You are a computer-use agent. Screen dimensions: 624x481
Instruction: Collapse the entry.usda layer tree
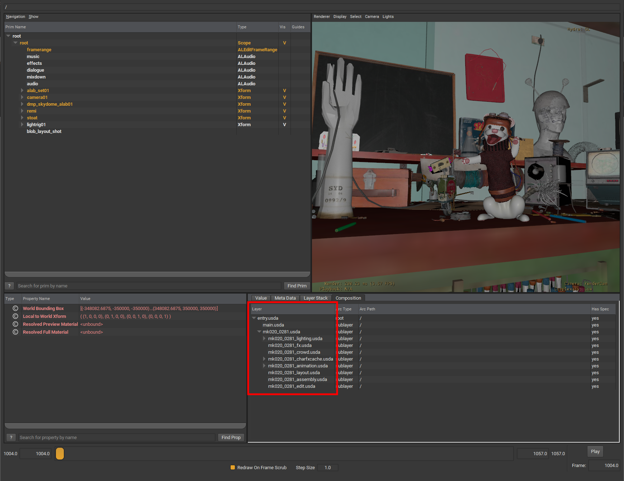click(x=254, y=318)
